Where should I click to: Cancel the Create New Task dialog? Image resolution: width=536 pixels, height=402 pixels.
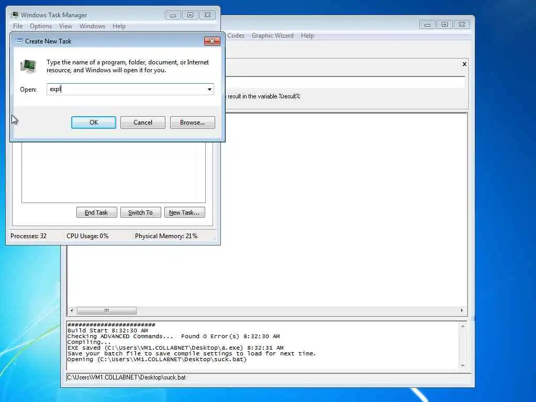point(142,122)
